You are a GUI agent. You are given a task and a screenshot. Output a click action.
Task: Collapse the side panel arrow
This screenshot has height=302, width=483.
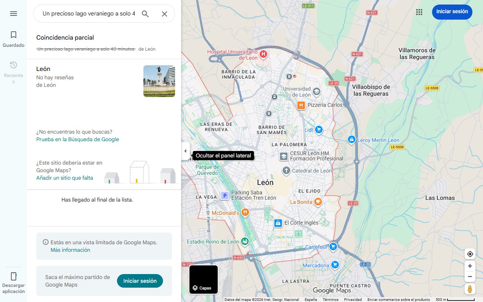(185, 151)
